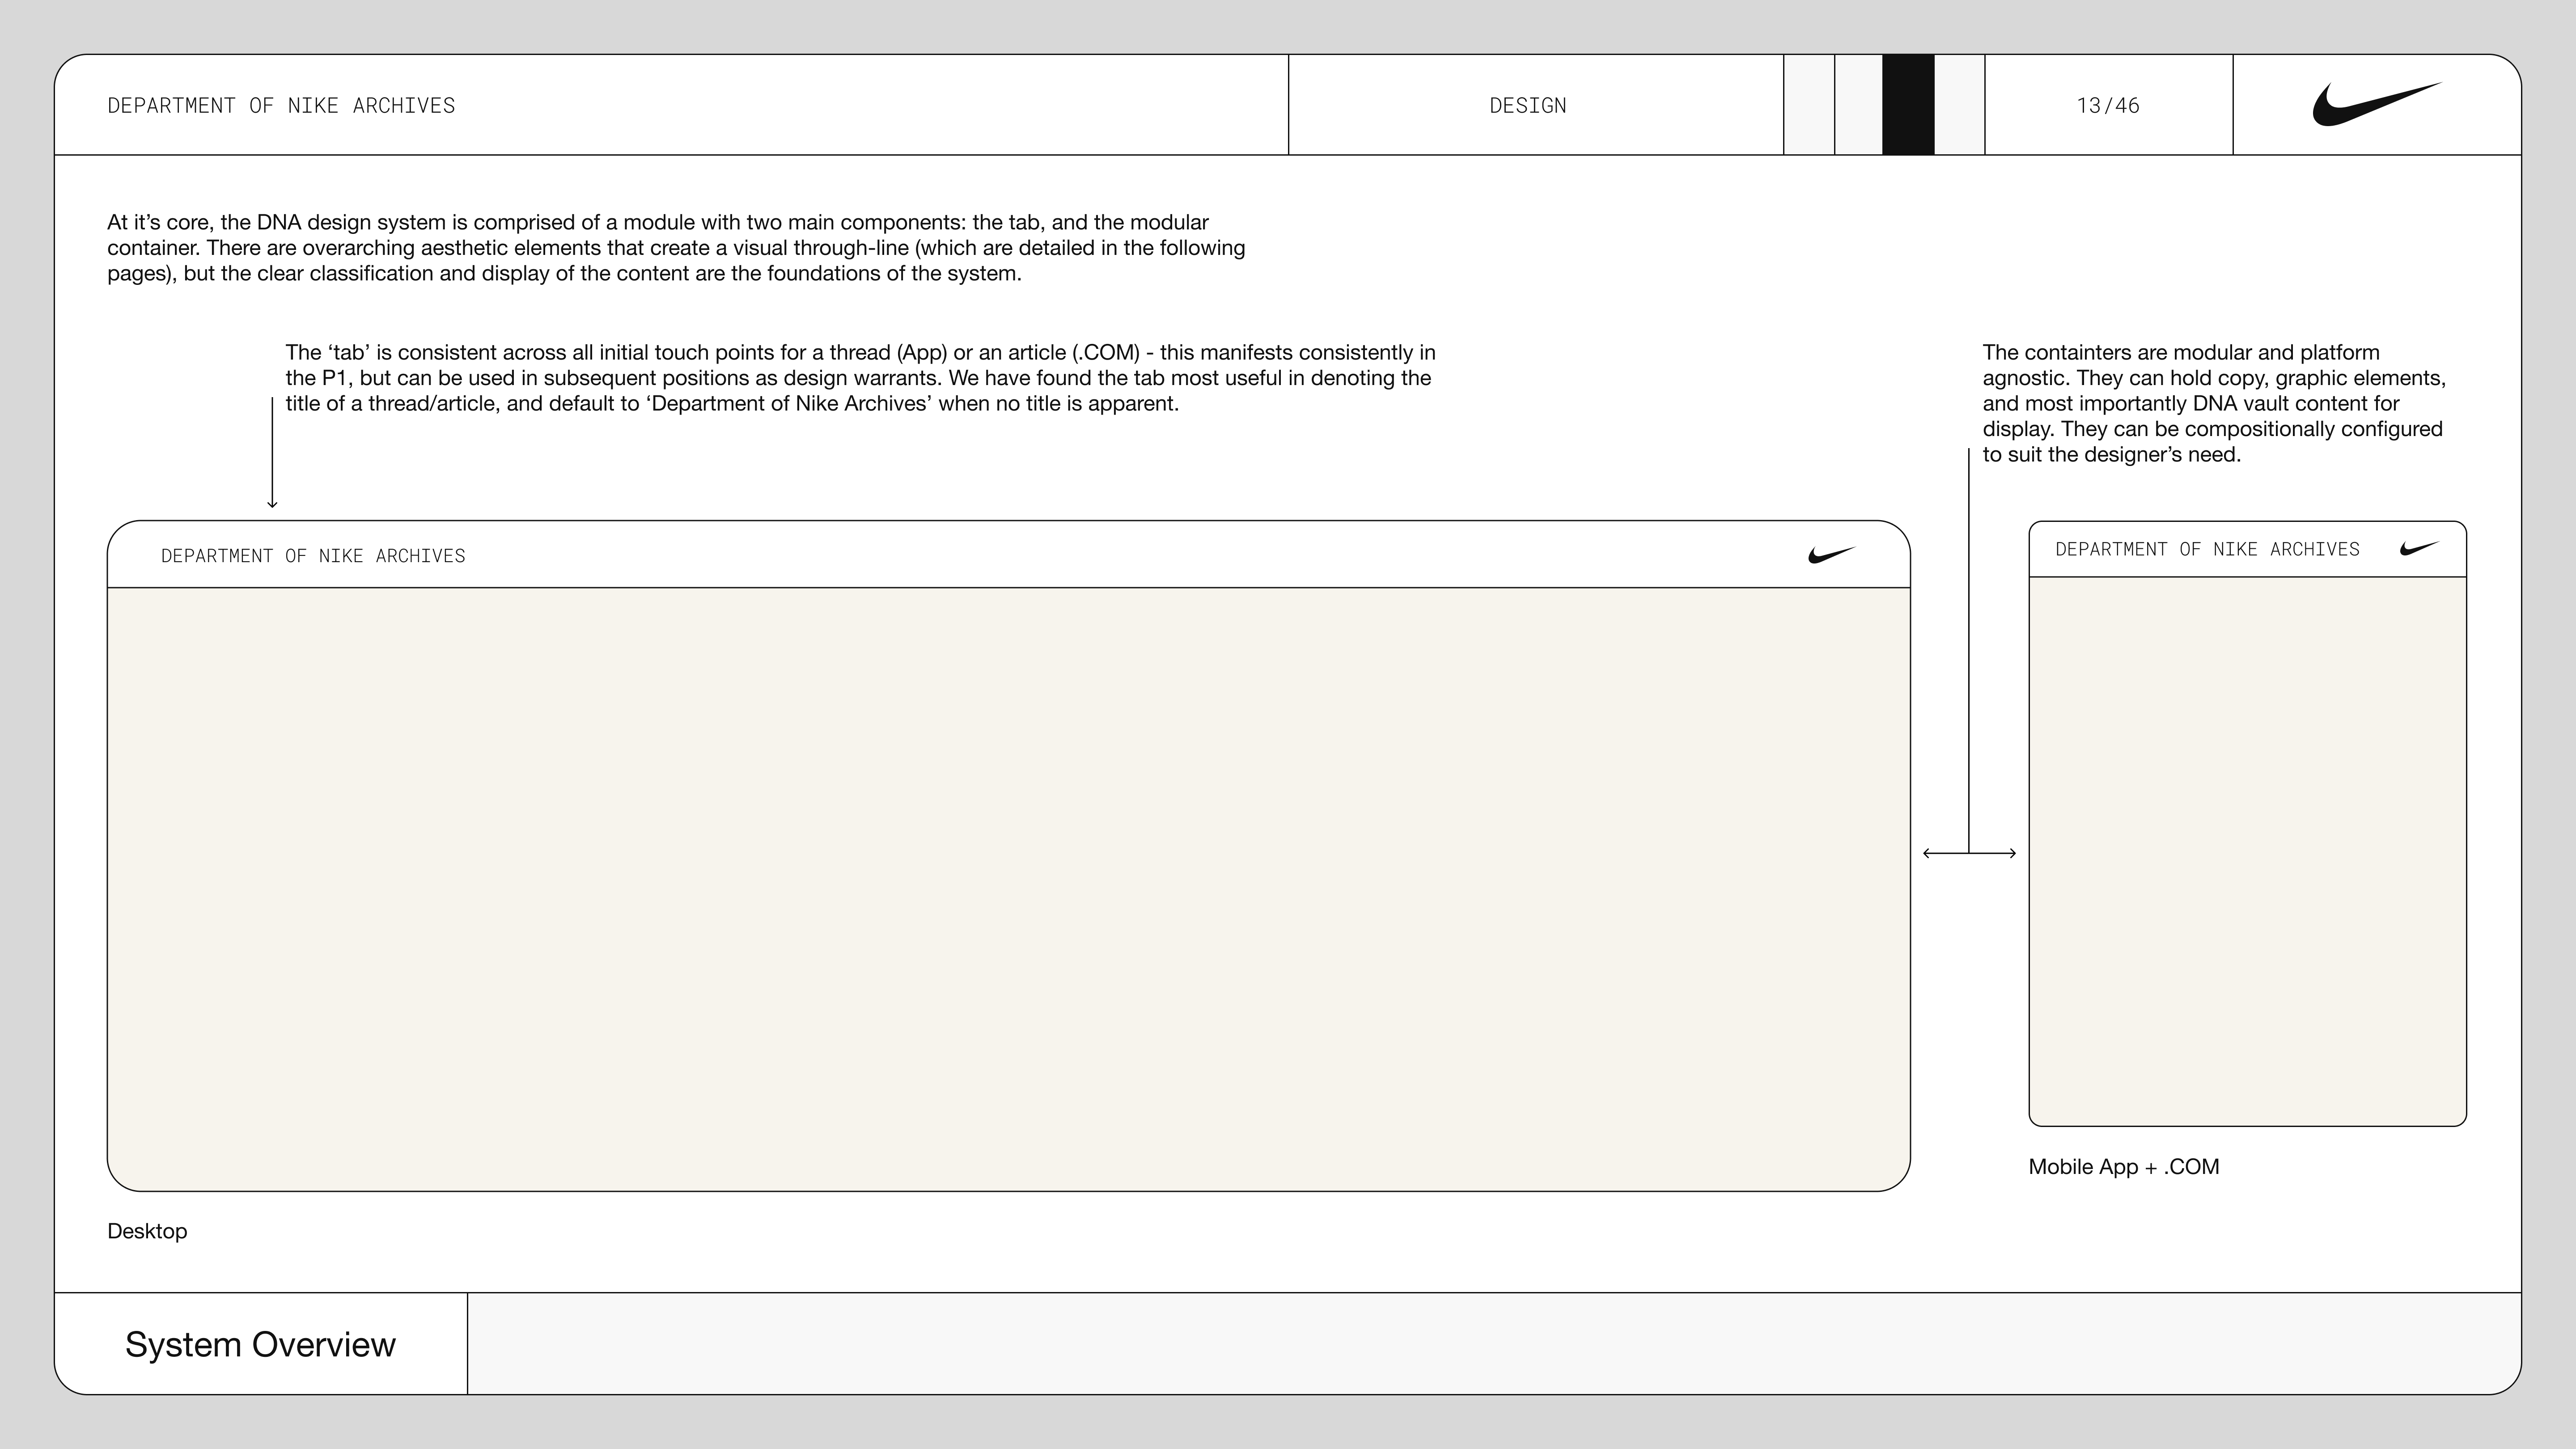Image resolution: width=2576 pixels, height=1449 pixels.
Task: Select the second light section indicator block
Action: (1859, 105)
